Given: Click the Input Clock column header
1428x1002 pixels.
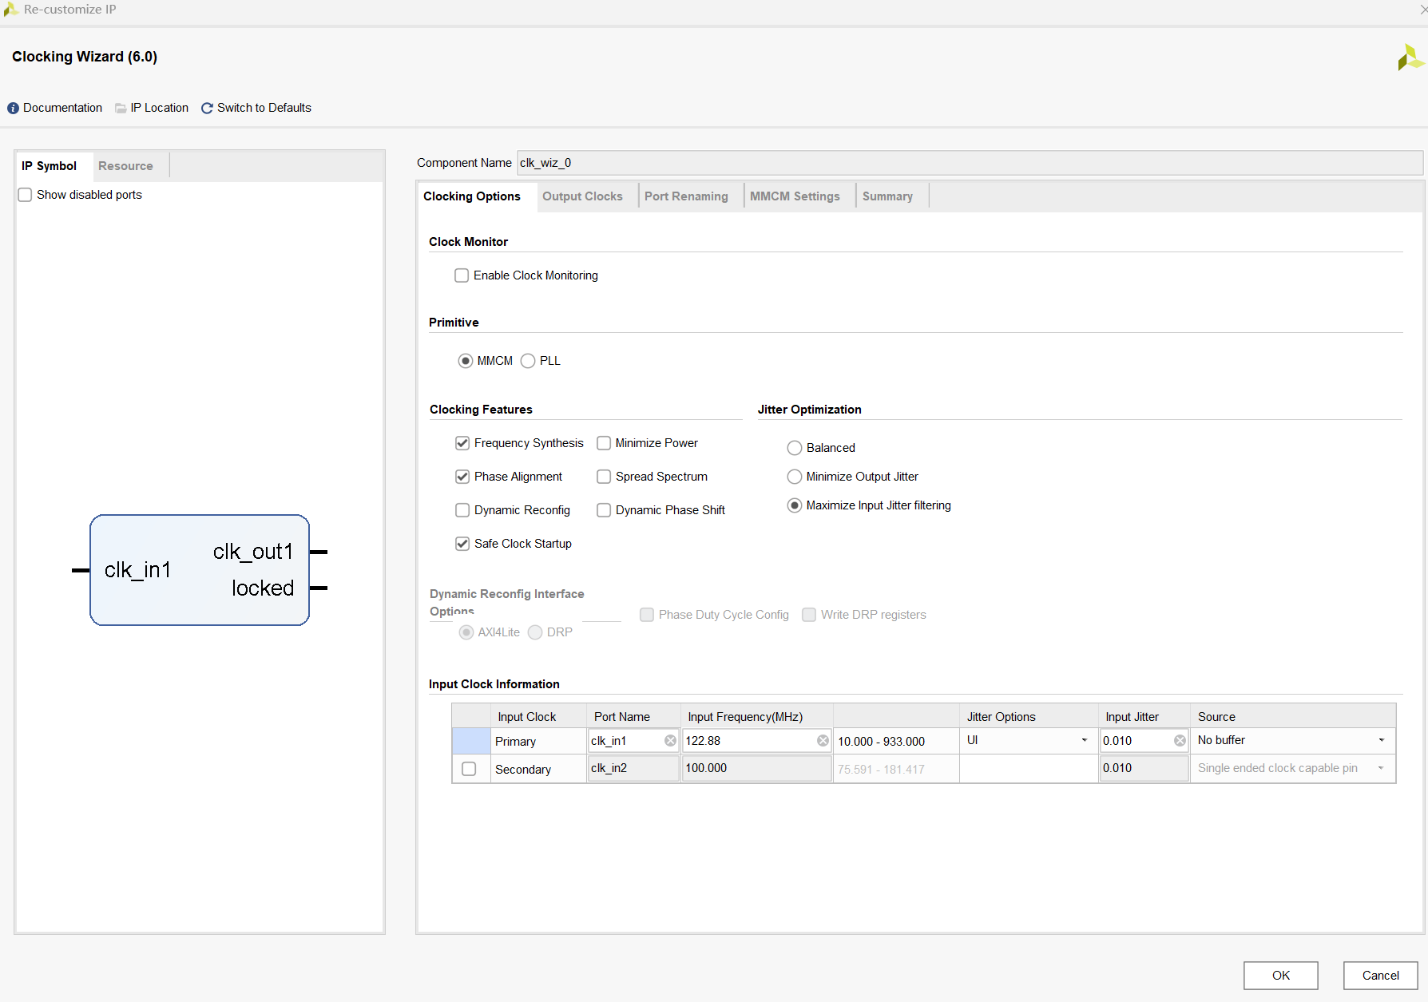Looking at the screenshot, I should [x=538, y=716].
